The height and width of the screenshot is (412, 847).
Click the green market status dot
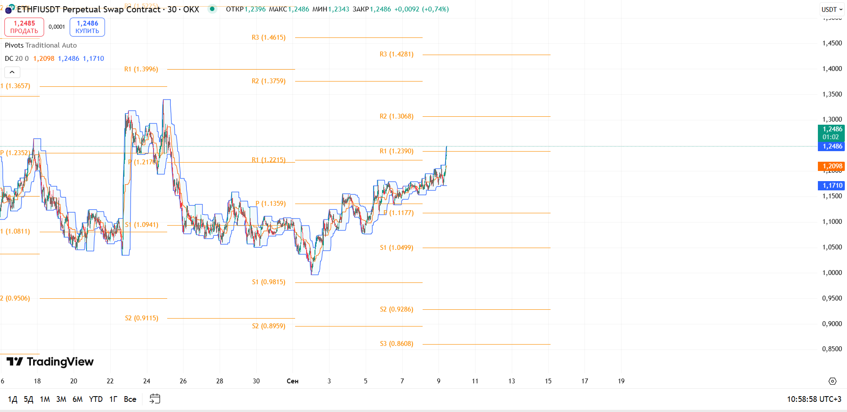pos(212,9)
